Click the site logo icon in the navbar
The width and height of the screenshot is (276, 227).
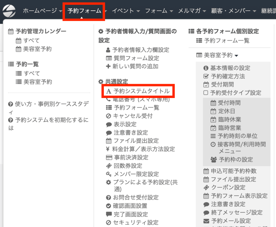[10, 11]
